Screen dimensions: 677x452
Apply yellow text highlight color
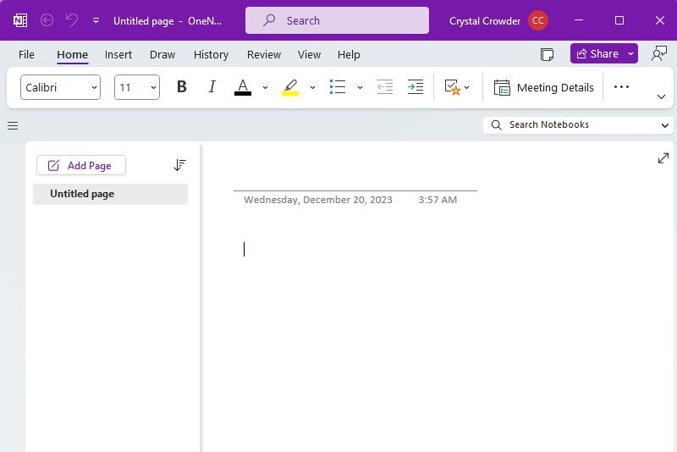290,87
